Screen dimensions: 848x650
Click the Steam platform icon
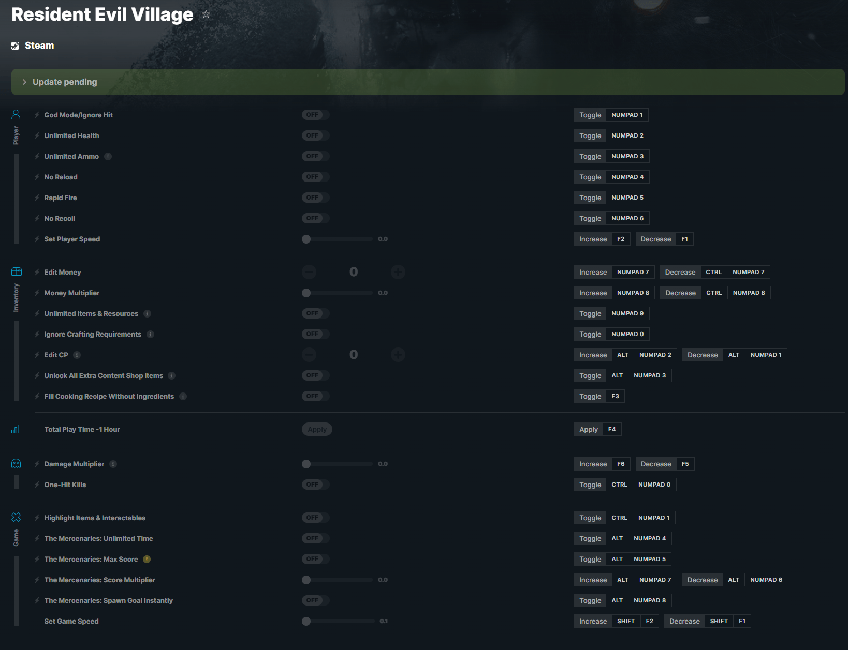[16, 46]
